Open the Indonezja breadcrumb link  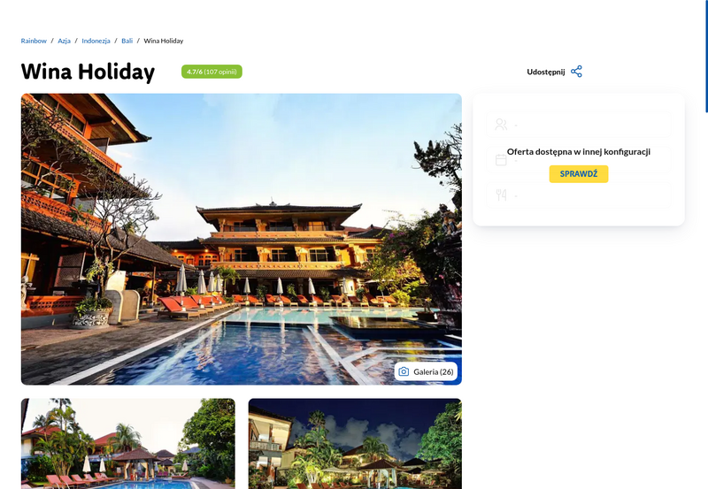[96, 41]
